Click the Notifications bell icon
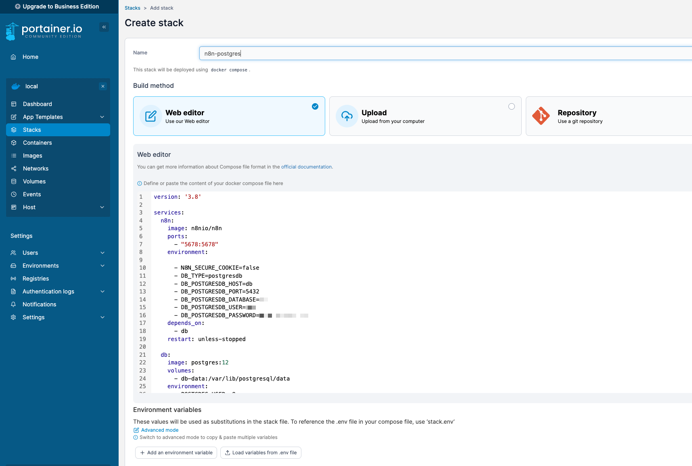The width and height of the screenshot is (692, 466). click(13, 304)
